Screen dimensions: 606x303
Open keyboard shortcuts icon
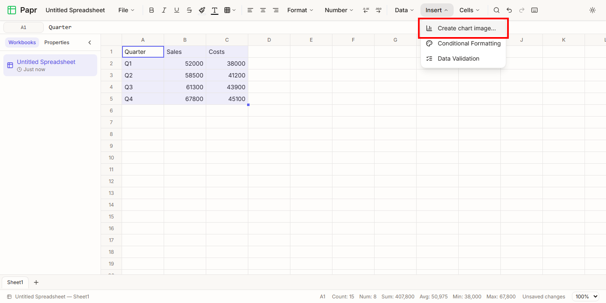pyautogui.click(x=534, y=10)
